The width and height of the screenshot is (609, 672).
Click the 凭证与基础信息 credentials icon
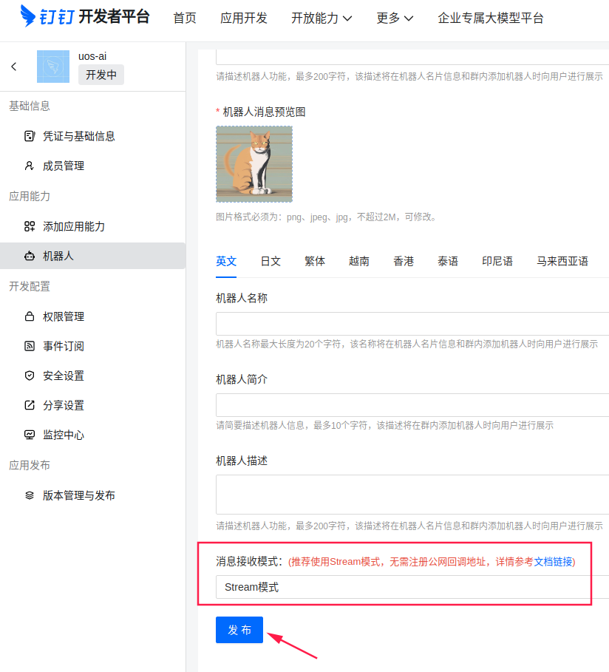point(29,136)
